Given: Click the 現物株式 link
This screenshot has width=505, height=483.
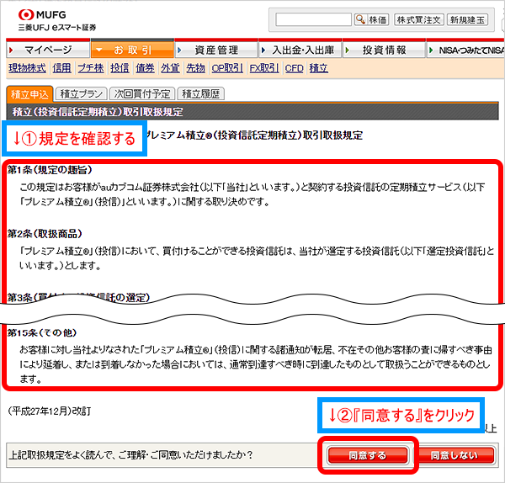Looking at the screenshot, I should tap(28, 68).
